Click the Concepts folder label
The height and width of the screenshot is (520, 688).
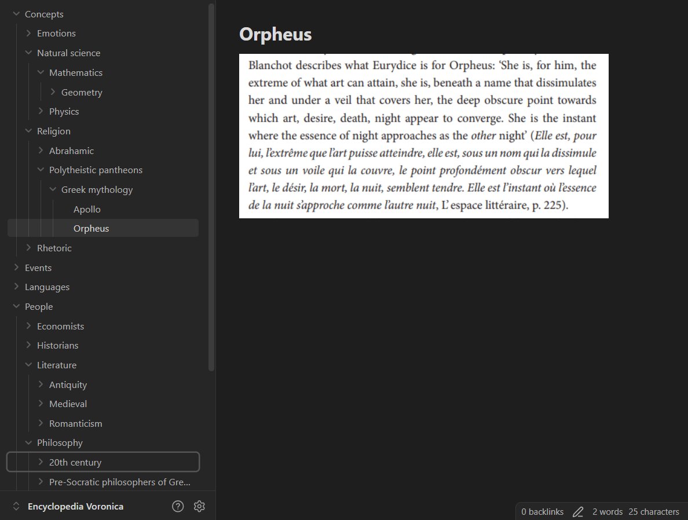pyautogui.click(x=44, y=14)
